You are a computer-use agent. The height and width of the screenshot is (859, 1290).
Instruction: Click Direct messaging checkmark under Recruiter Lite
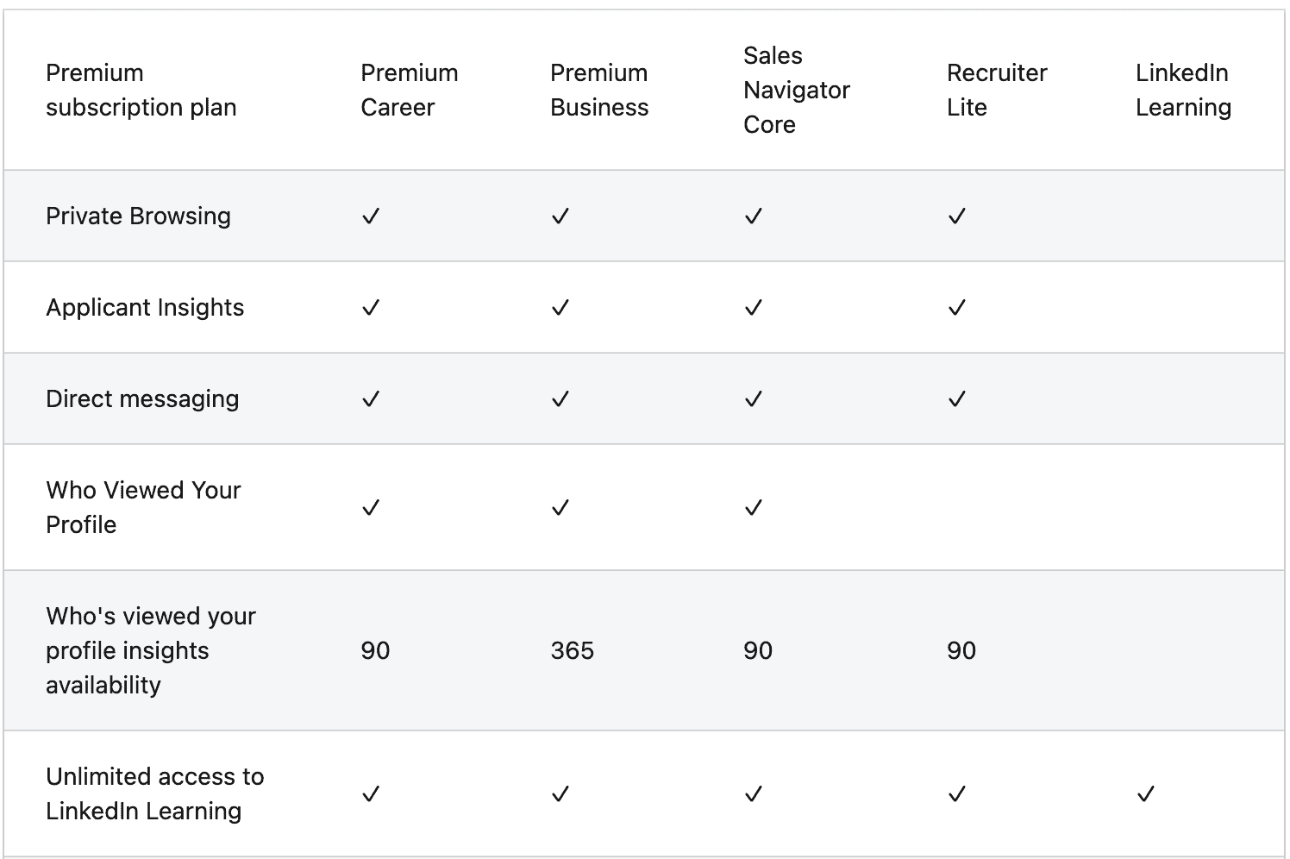tap(956, 399)
